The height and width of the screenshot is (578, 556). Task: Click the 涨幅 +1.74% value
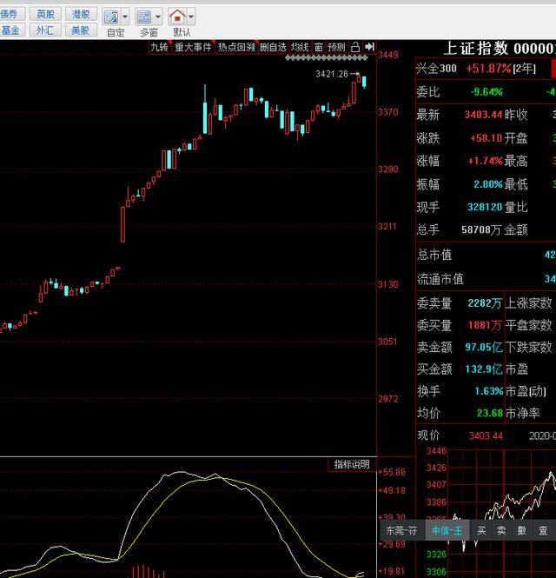point(486,161)
